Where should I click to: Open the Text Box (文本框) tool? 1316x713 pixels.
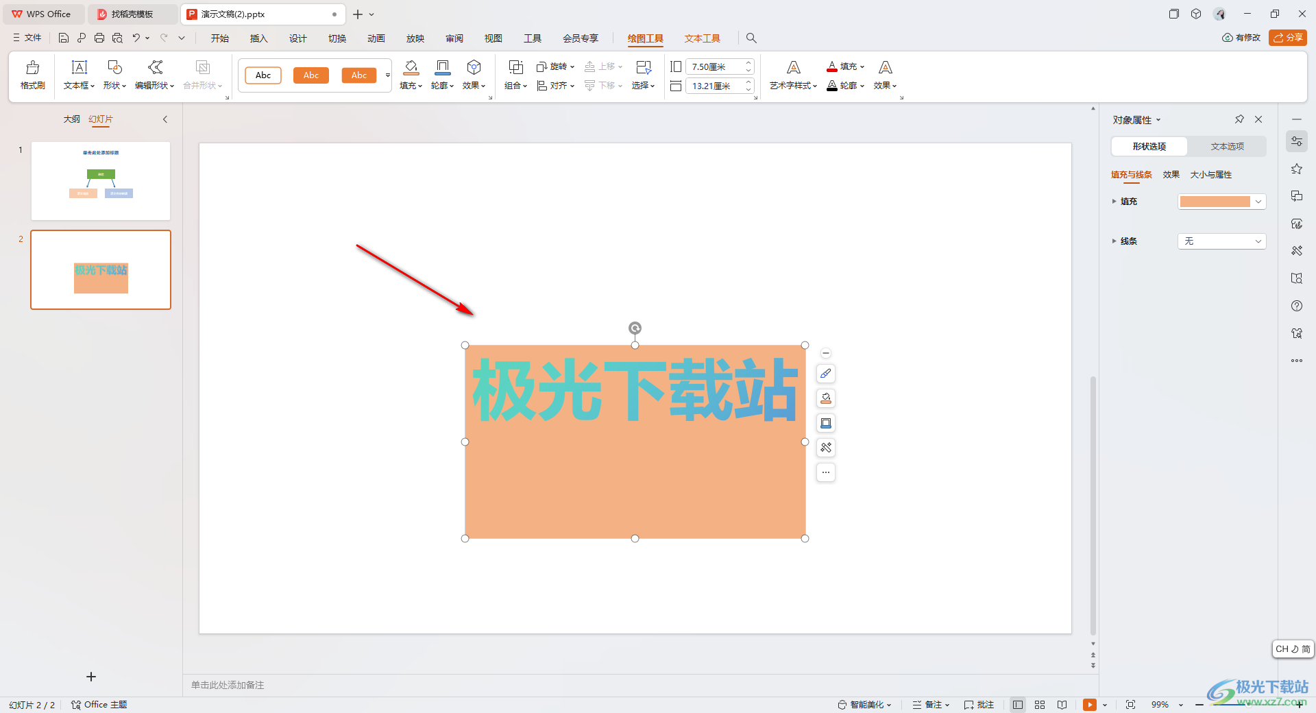(80, 67)
